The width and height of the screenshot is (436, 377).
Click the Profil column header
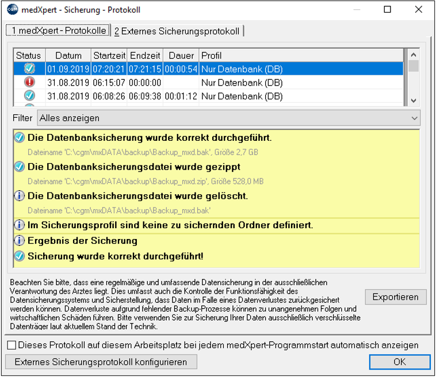point(301,55)
